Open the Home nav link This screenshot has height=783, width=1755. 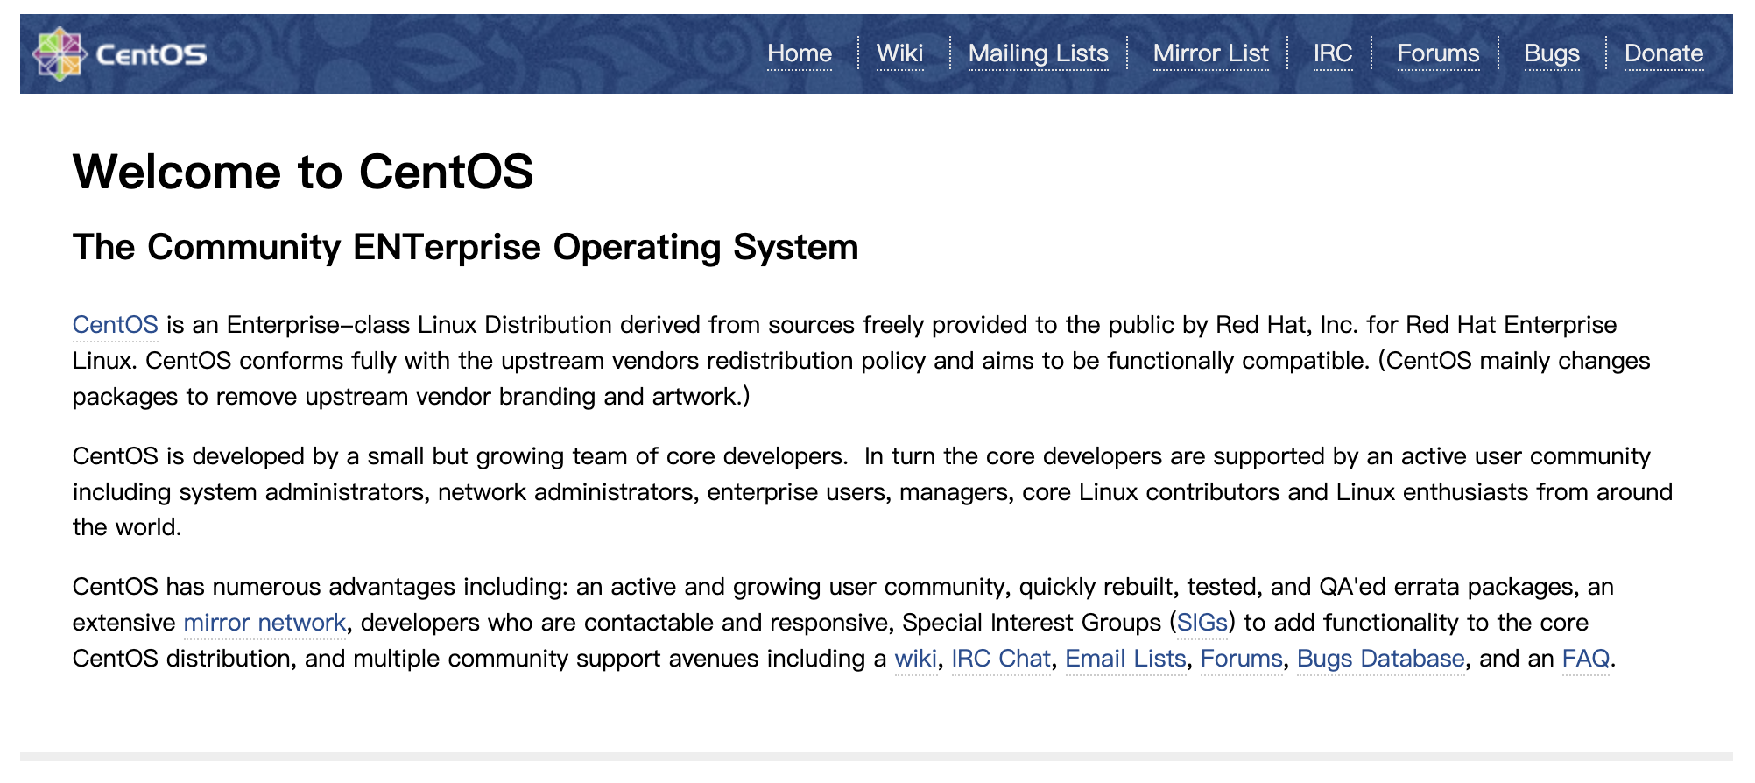[x=800, y=53]
